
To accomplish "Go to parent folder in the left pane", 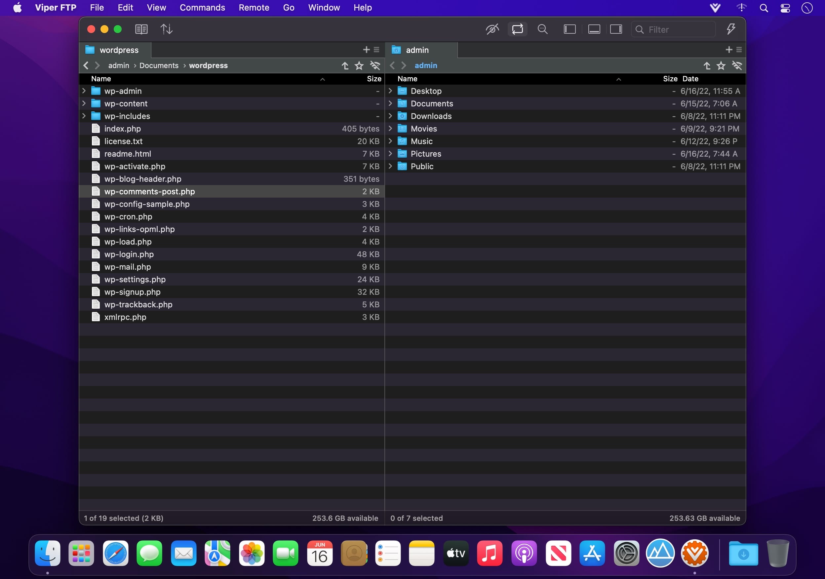I will click(x=345, y=65).
